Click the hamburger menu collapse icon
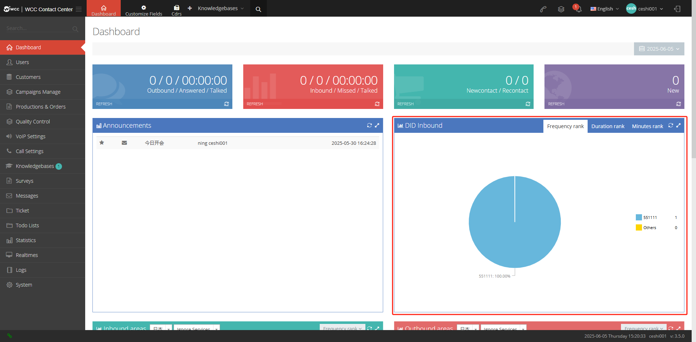Viewport: 696px width, 342px height. click(79, 9)
